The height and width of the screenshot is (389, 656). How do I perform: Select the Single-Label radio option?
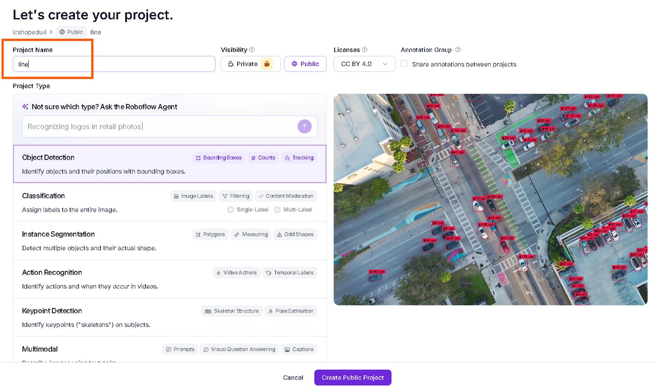click(x=231, y=210)
